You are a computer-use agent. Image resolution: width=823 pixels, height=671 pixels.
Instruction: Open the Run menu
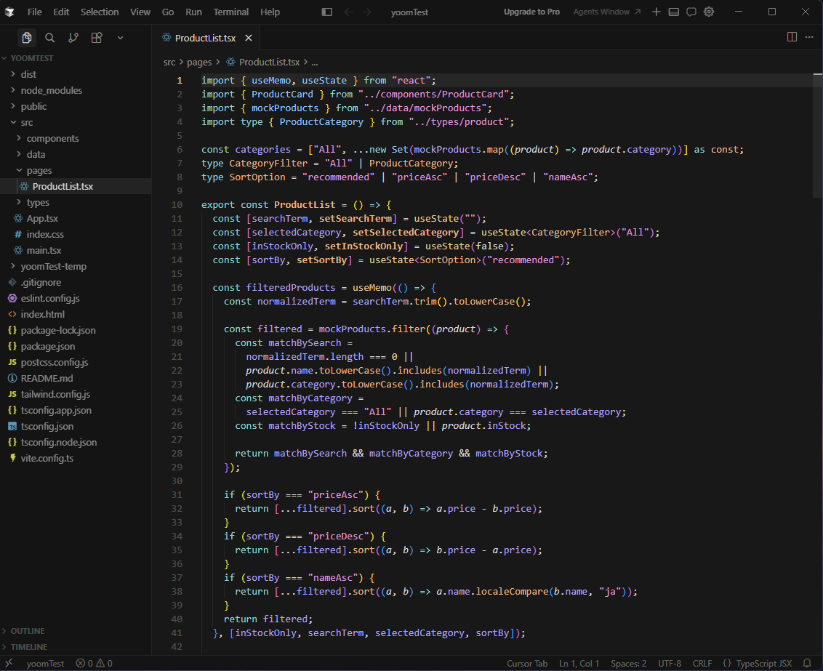tap(193, 12)
